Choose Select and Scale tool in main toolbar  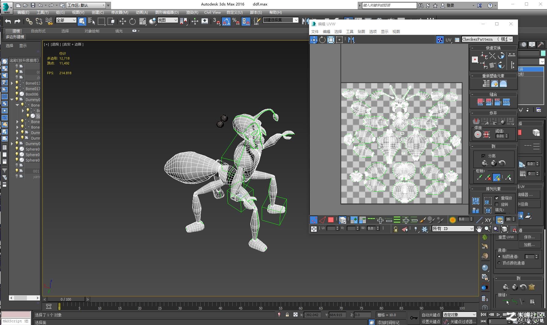(x=142, y=21)
